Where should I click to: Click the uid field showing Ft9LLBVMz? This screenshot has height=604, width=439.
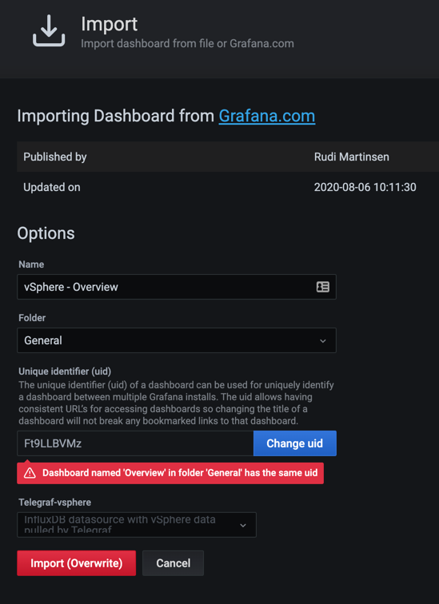(x=135, y=443)
